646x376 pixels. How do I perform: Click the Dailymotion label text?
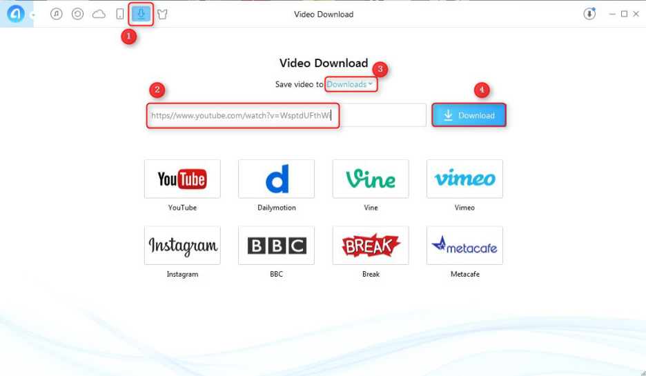tap(277, 208)
